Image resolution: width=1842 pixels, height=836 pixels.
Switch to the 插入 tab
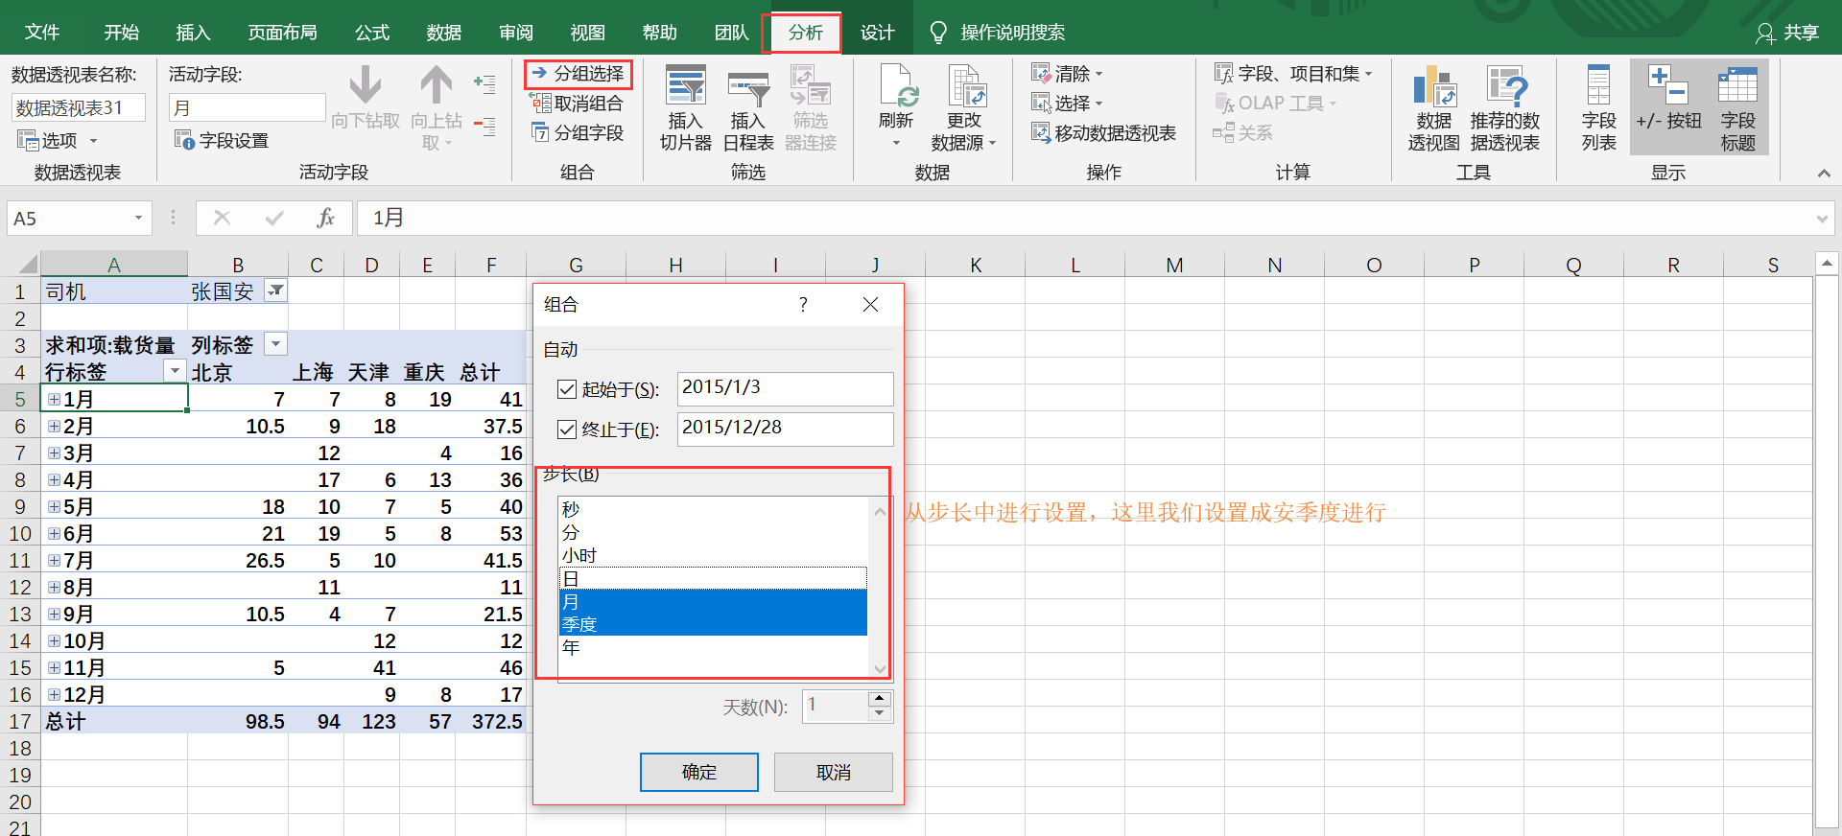click(193, 33)
